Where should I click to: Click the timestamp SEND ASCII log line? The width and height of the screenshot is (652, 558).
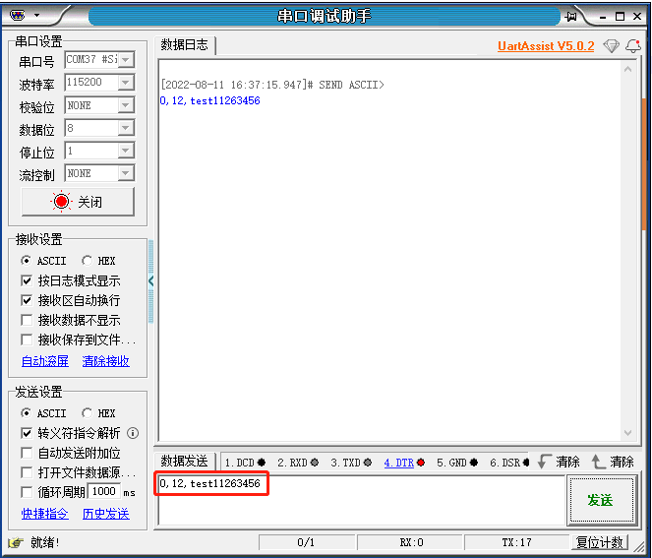click(x=272, y=85)
